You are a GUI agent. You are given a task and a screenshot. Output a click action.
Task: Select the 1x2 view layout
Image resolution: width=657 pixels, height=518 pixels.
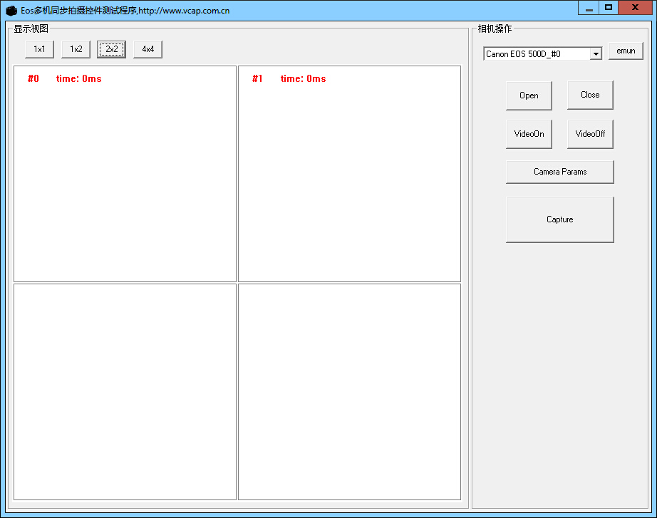coord(76,49)
